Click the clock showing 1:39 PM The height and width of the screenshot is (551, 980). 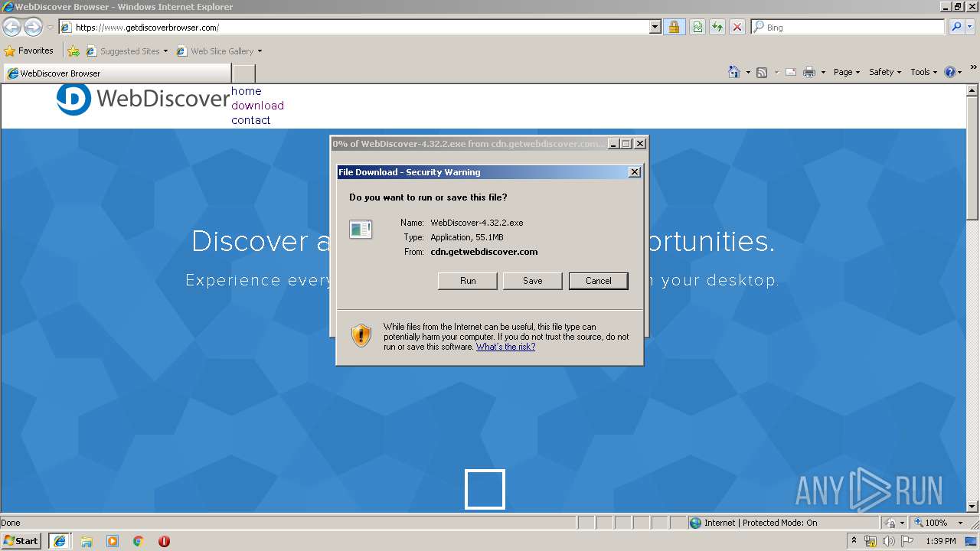pyautogui.click(x=941, y=541)
